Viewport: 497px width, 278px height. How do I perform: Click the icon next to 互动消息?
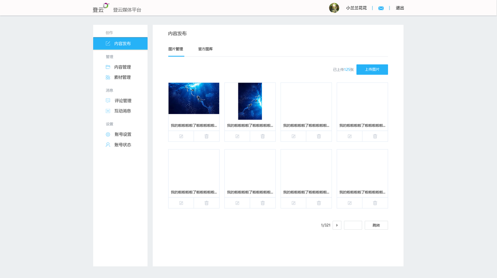(x=108, y=111)
